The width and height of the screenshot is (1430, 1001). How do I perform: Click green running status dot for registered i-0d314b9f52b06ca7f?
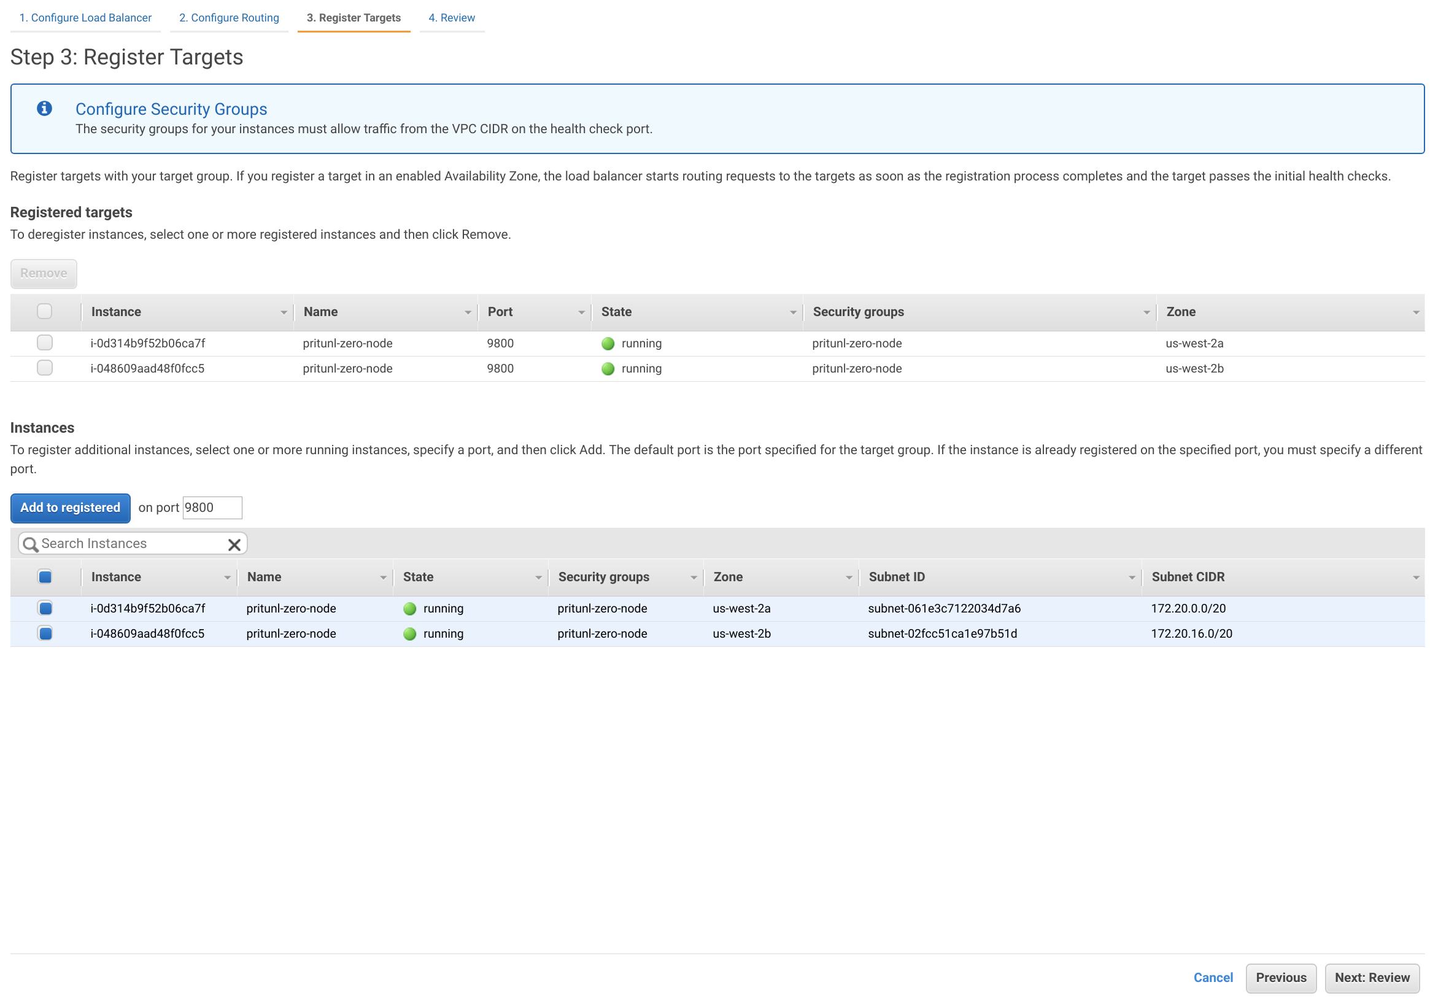point(608,344)
